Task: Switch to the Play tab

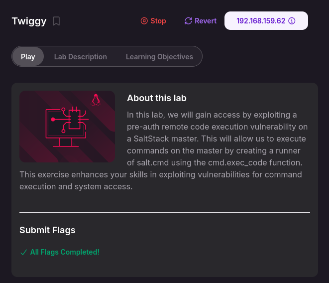Action: click(28, 57)
